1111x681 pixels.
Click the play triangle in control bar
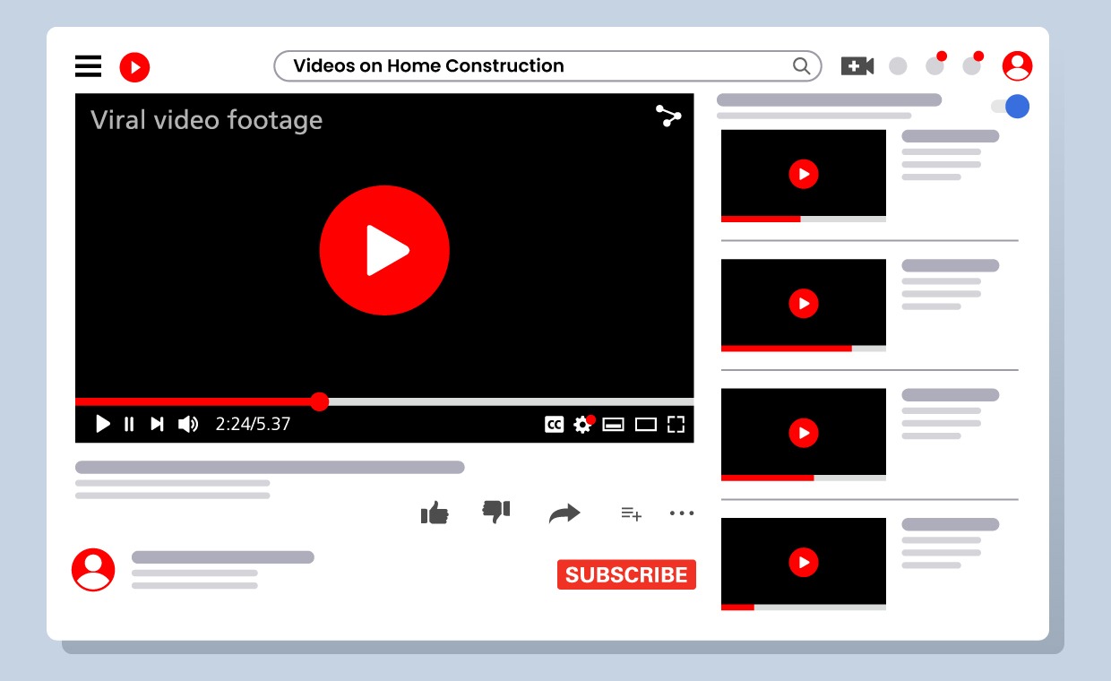[103, 424]
